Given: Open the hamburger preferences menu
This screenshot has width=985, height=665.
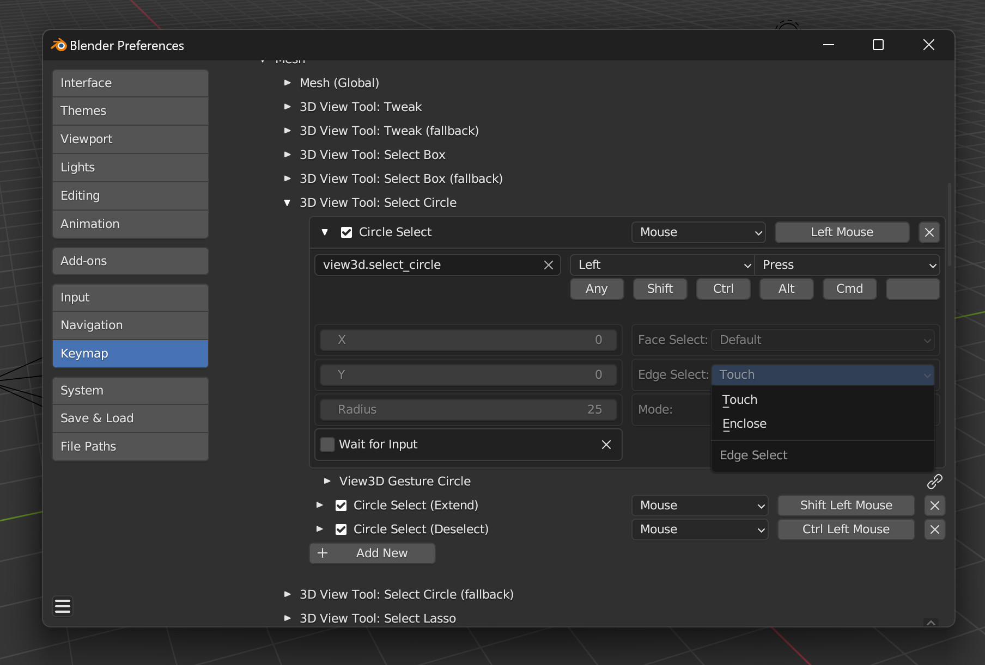Looking at the screenshot, I should [63, 606].
